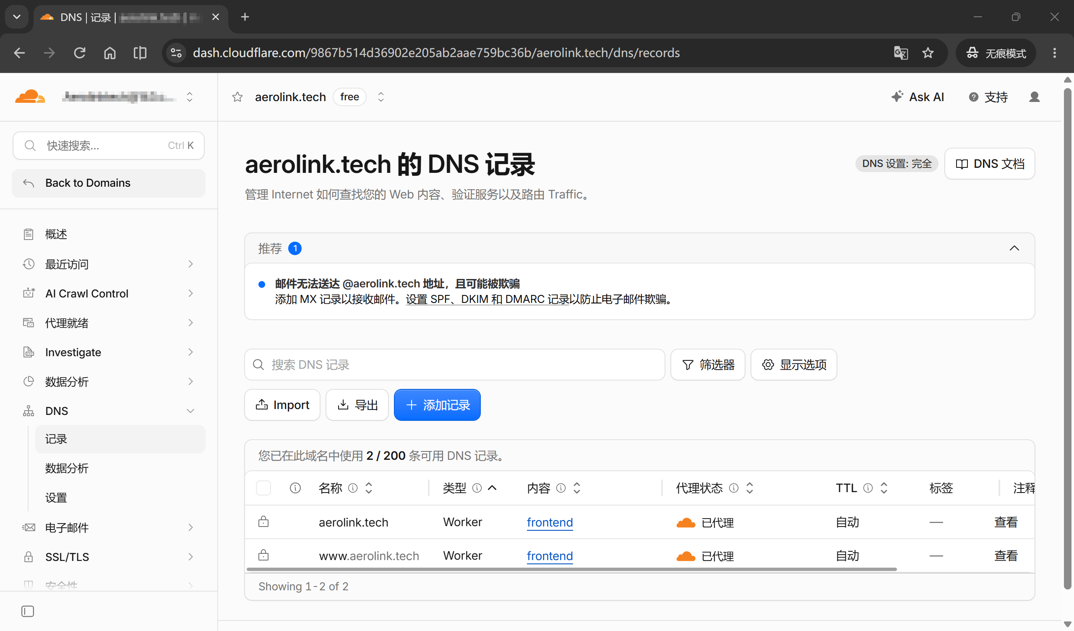Expand the 最近访问 menu
1074x631 pixels.
pyautogui.click(x=109, y=264)
